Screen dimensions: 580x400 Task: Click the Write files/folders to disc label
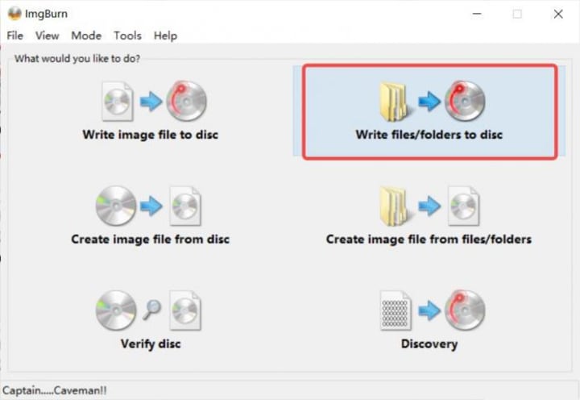429,135
